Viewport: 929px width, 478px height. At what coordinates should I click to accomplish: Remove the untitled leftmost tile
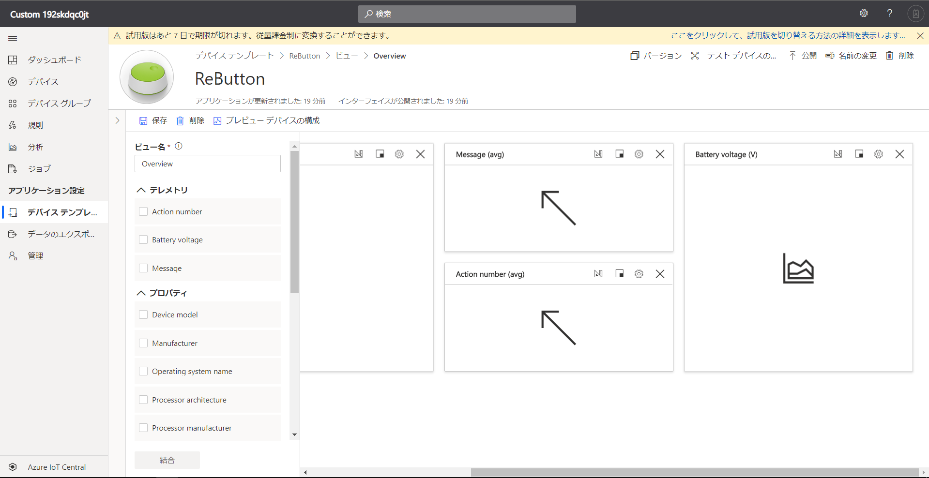point(420,154)
